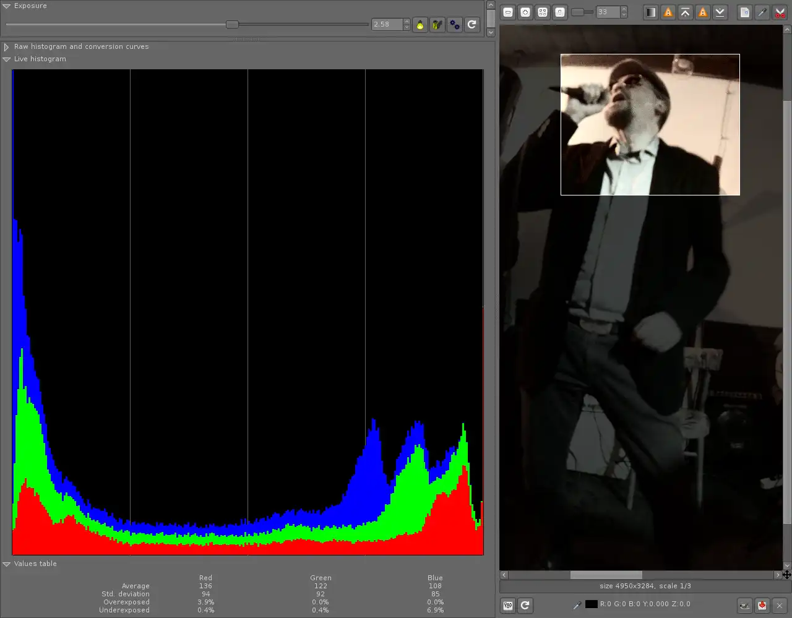Click the preview scrollbar's left arrow
The width and height of the screenshot is (792, 618).
tap(504, 575)
